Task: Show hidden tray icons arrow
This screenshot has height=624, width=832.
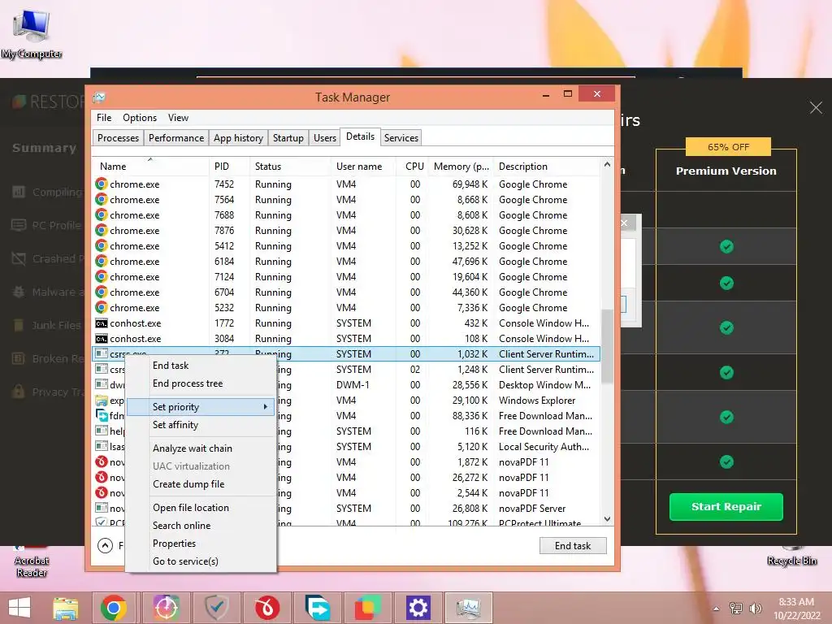Action: pyautogui.click(x=716, y=608)
